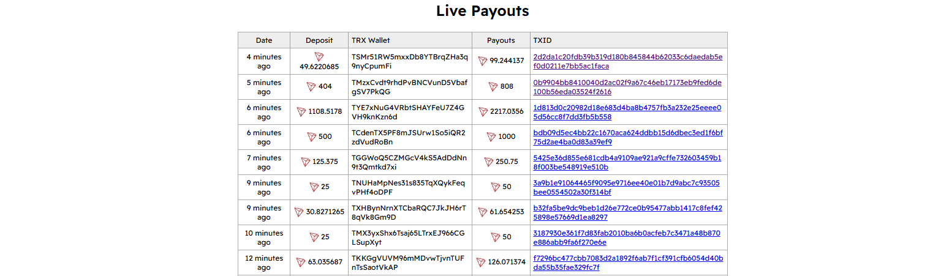
Task: Click TRX icon beside 1108.5178 deposit
Action: coord(301,112)
